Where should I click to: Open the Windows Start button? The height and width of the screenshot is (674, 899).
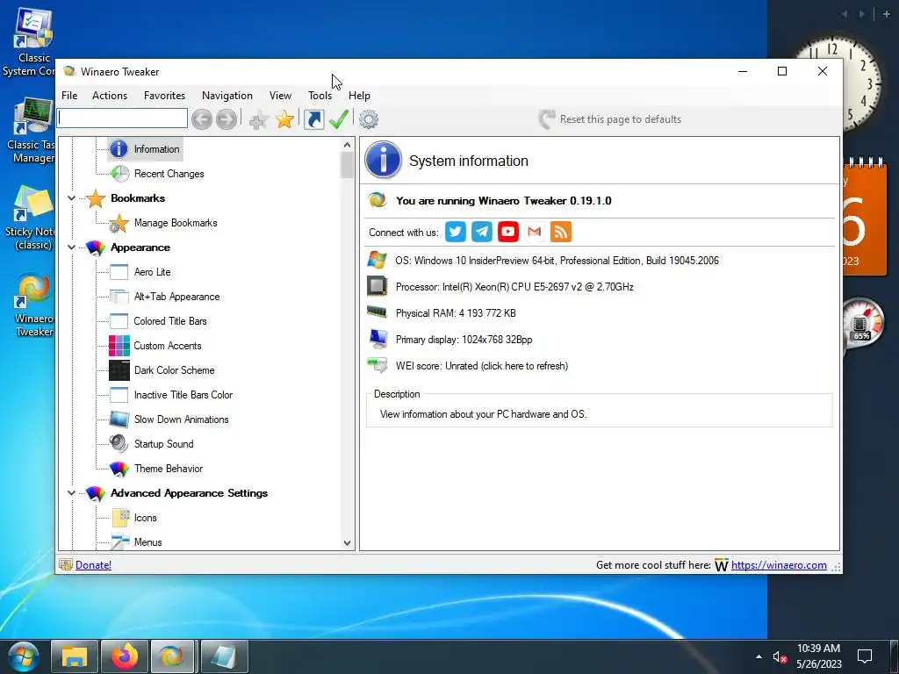point(24,656)
